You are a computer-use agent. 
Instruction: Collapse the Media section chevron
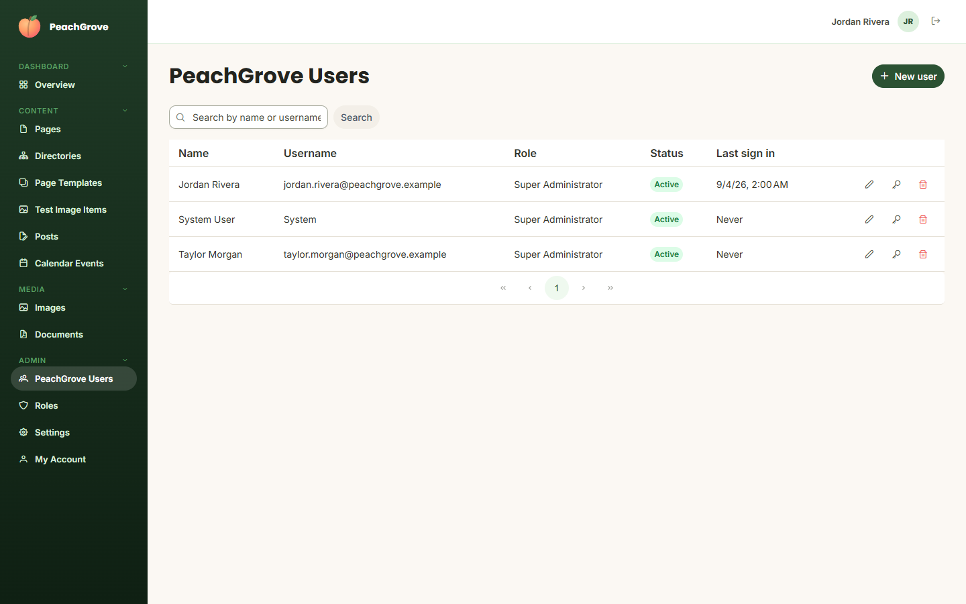pyautogui.click(x=125, y=289)
